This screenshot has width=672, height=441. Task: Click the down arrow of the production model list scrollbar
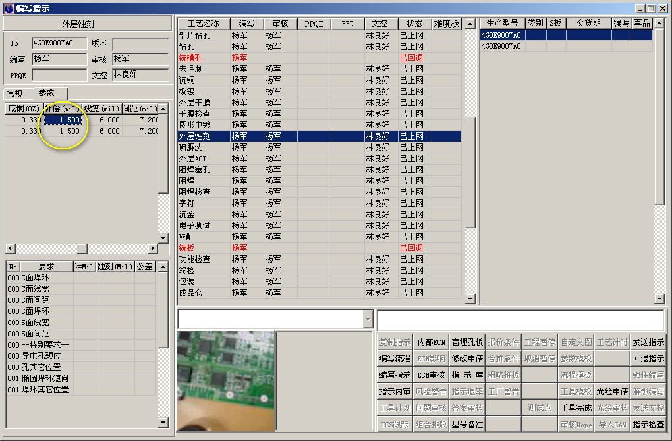click(659, 299)
